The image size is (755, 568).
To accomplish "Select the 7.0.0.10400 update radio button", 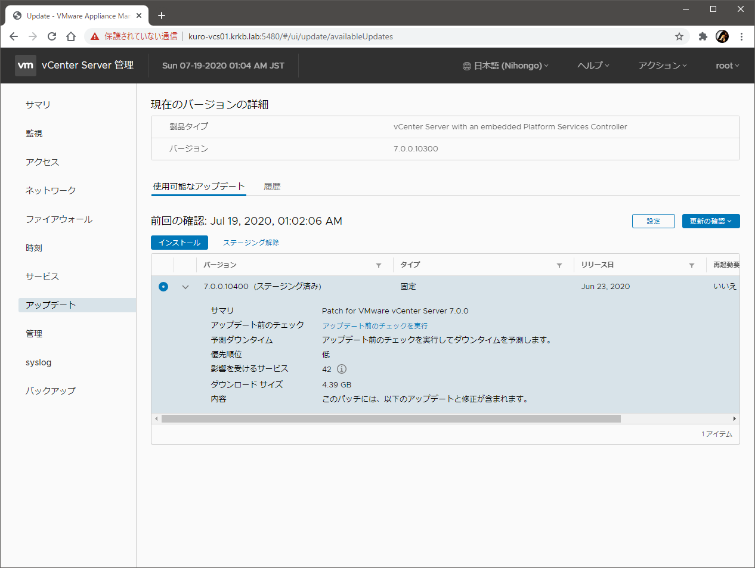I will (x=163, y=287).
